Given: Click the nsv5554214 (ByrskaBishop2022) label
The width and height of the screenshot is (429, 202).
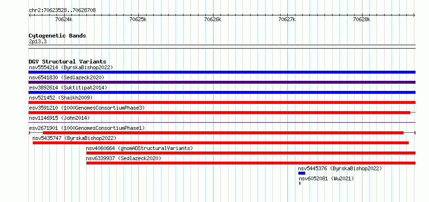Looking at the screenshot, I should pyautogui.click(x=71, y=67).
